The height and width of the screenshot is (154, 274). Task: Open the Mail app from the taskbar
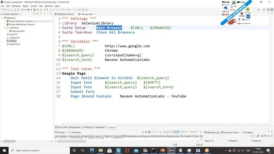(136, 150)
